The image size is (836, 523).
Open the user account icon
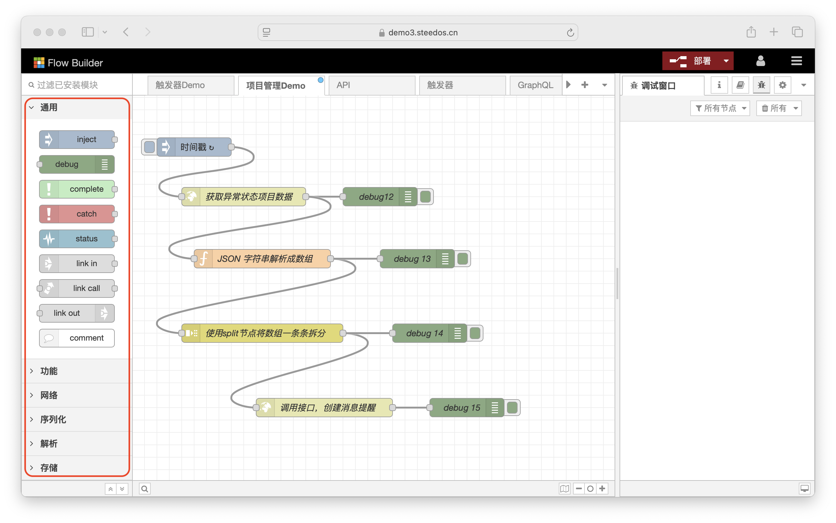[760, 61]
